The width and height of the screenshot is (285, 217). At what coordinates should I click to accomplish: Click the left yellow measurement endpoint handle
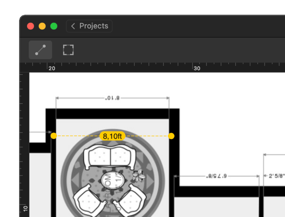click(53, 136)
